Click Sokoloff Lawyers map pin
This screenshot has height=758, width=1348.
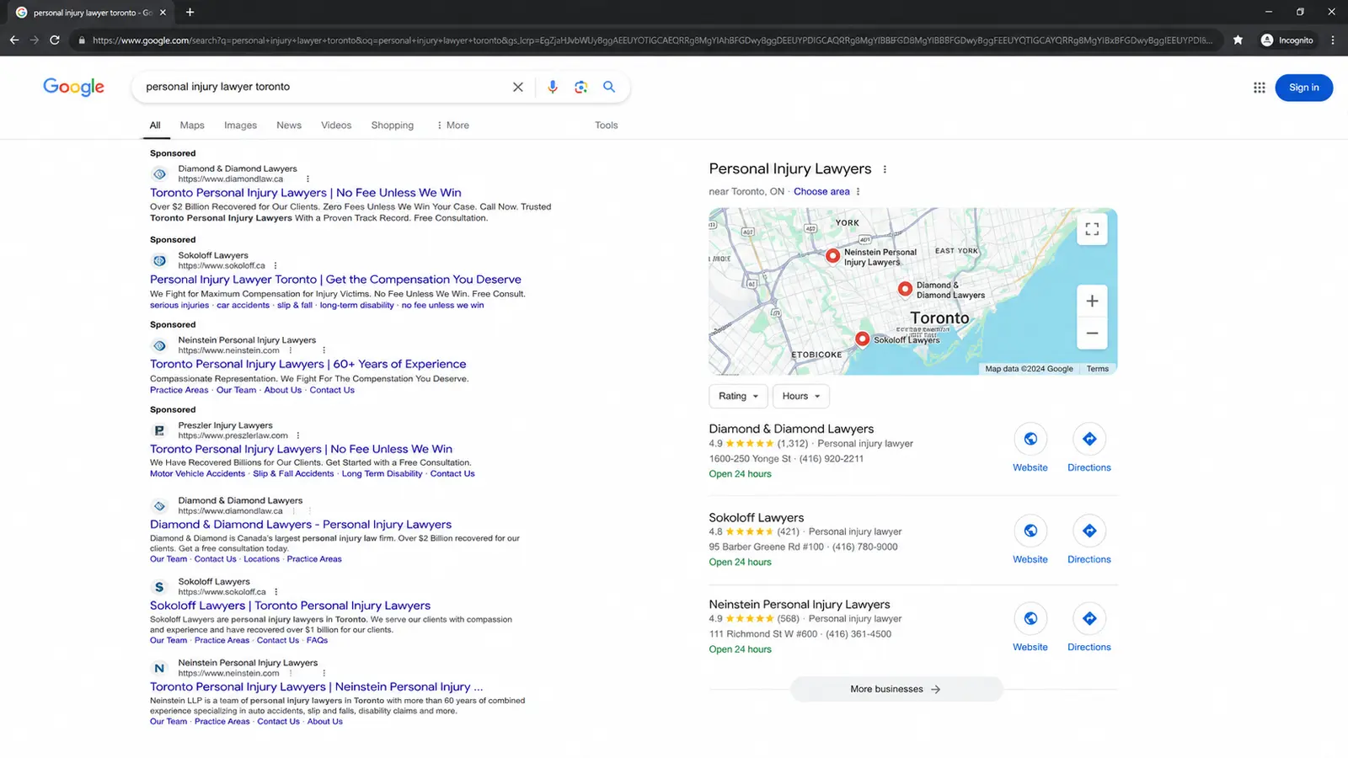862,339
